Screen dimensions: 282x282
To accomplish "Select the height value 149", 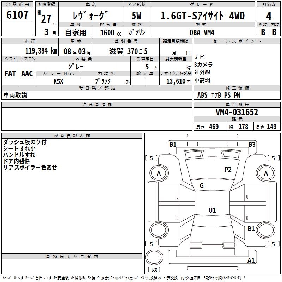I will point(271,127).
